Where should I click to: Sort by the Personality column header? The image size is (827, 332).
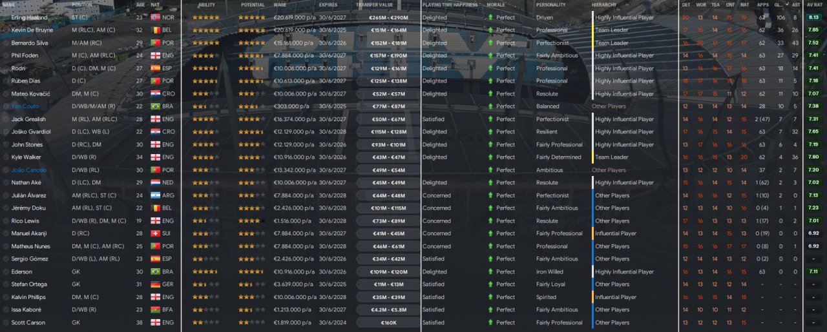(x=550, y=5)
